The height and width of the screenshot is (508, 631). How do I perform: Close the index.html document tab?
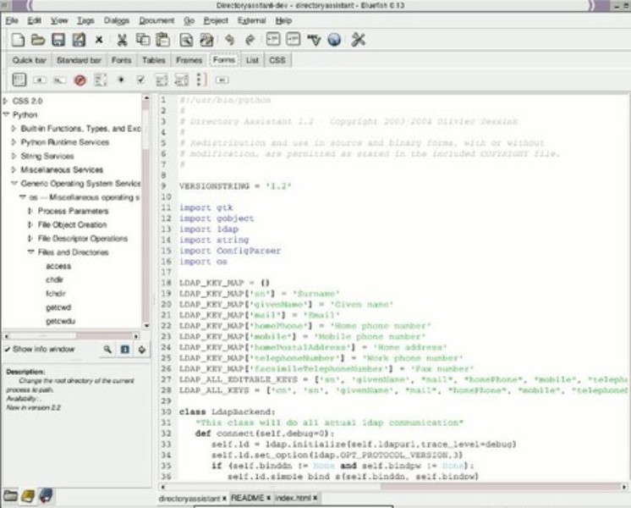click(315, 498)
